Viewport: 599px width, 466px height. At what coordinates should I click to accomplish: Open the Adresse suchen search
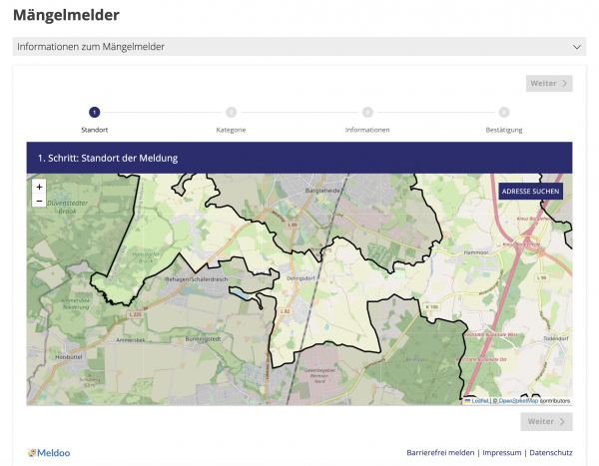[x=531, y=191]
